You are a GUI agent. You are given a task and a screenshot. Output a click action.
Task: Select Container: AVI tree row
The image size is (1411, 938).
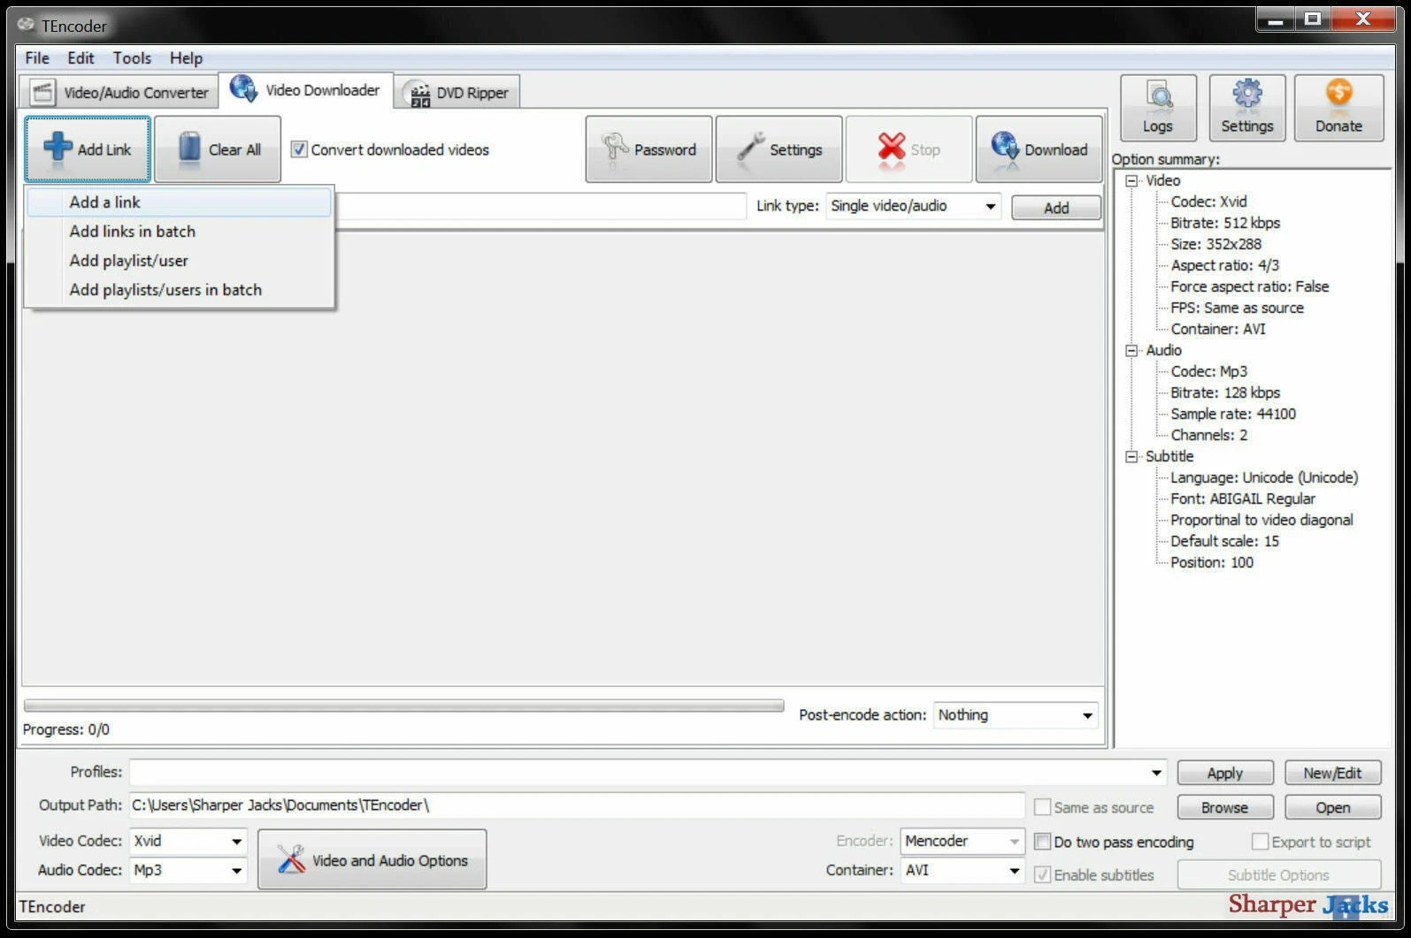1218,329
